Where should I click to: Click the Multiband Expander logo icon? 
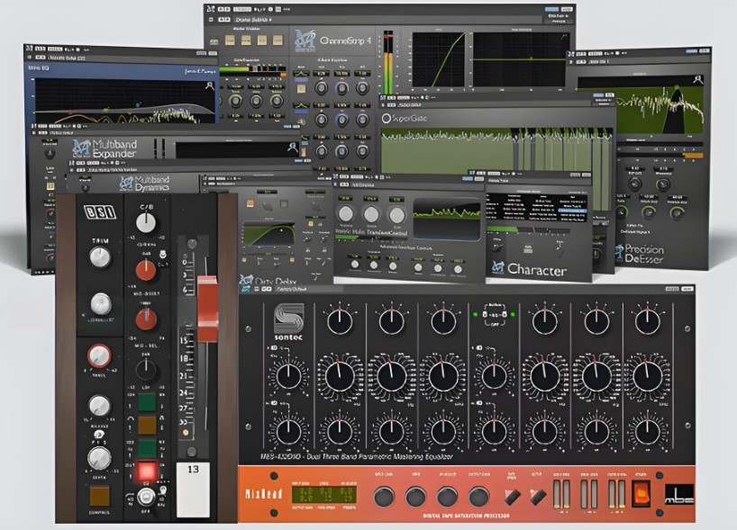pos(81,148)
